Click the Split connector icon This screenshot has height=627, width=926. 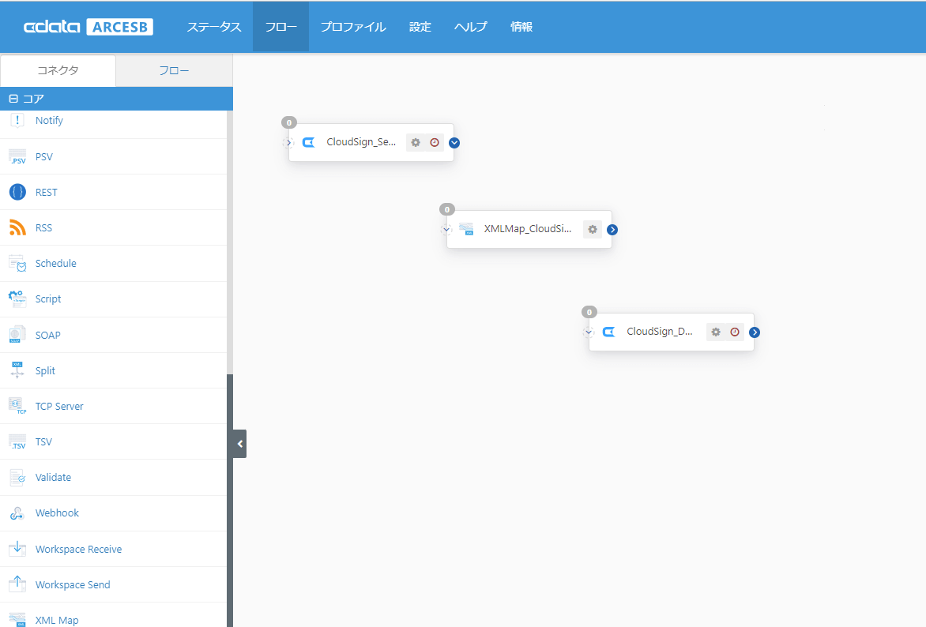pos(17,370)
